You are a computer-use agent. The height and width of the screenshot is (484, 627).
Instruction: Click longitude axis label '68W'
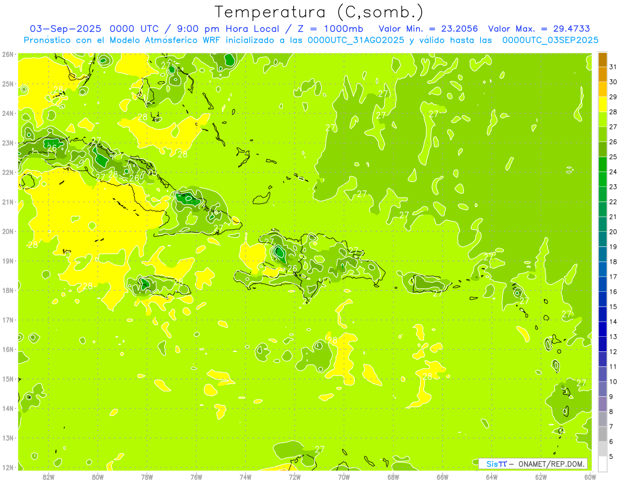pyautogui.click(x=393, y=477)
